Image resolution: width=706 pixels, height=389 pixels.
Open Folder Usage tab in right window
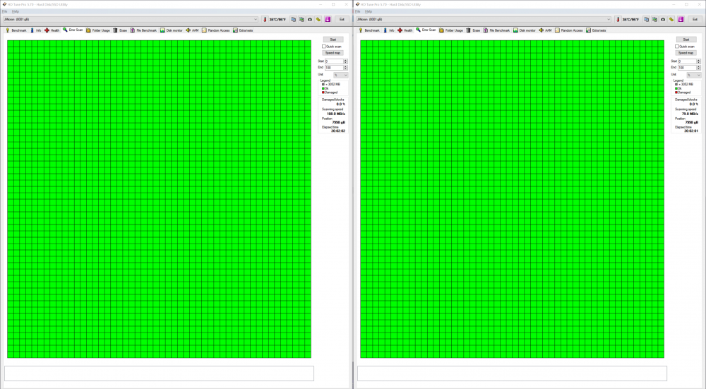click(450, 30)
